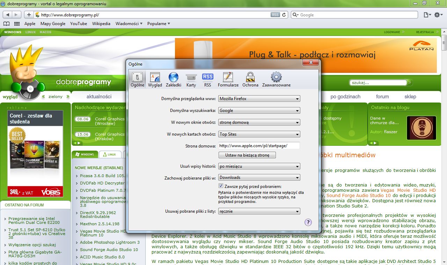
Task: Go forward with the browser forward arrow
Action: [16, 15]
